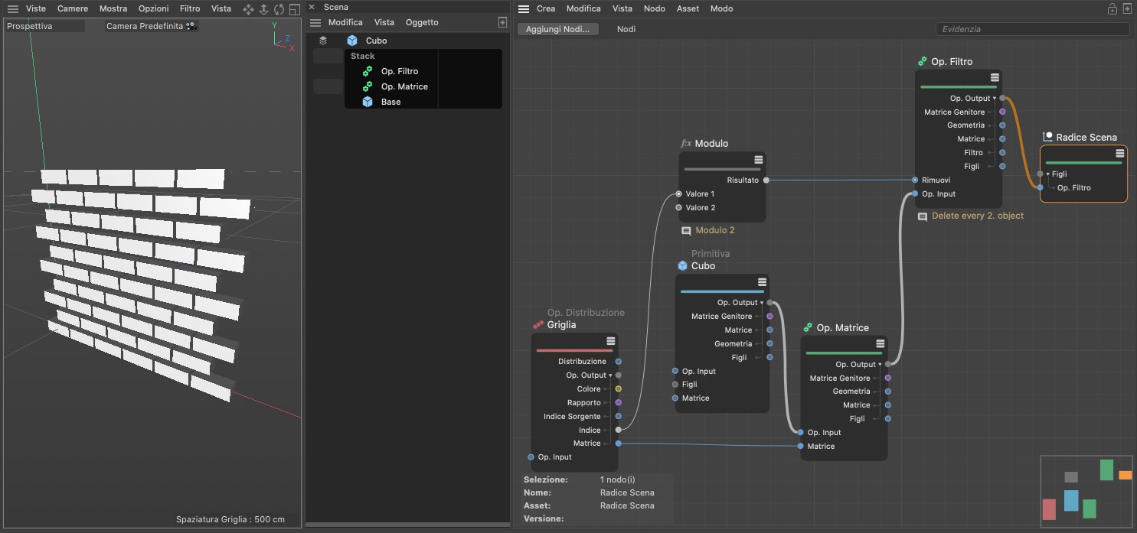Open the Opzioni menu in viewport
This screenshot has height=533, width=1137.
(x=154, y=9)
